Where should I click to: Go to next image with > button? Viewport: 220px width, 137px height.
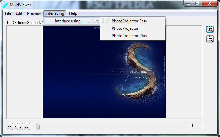coord(21,127)
